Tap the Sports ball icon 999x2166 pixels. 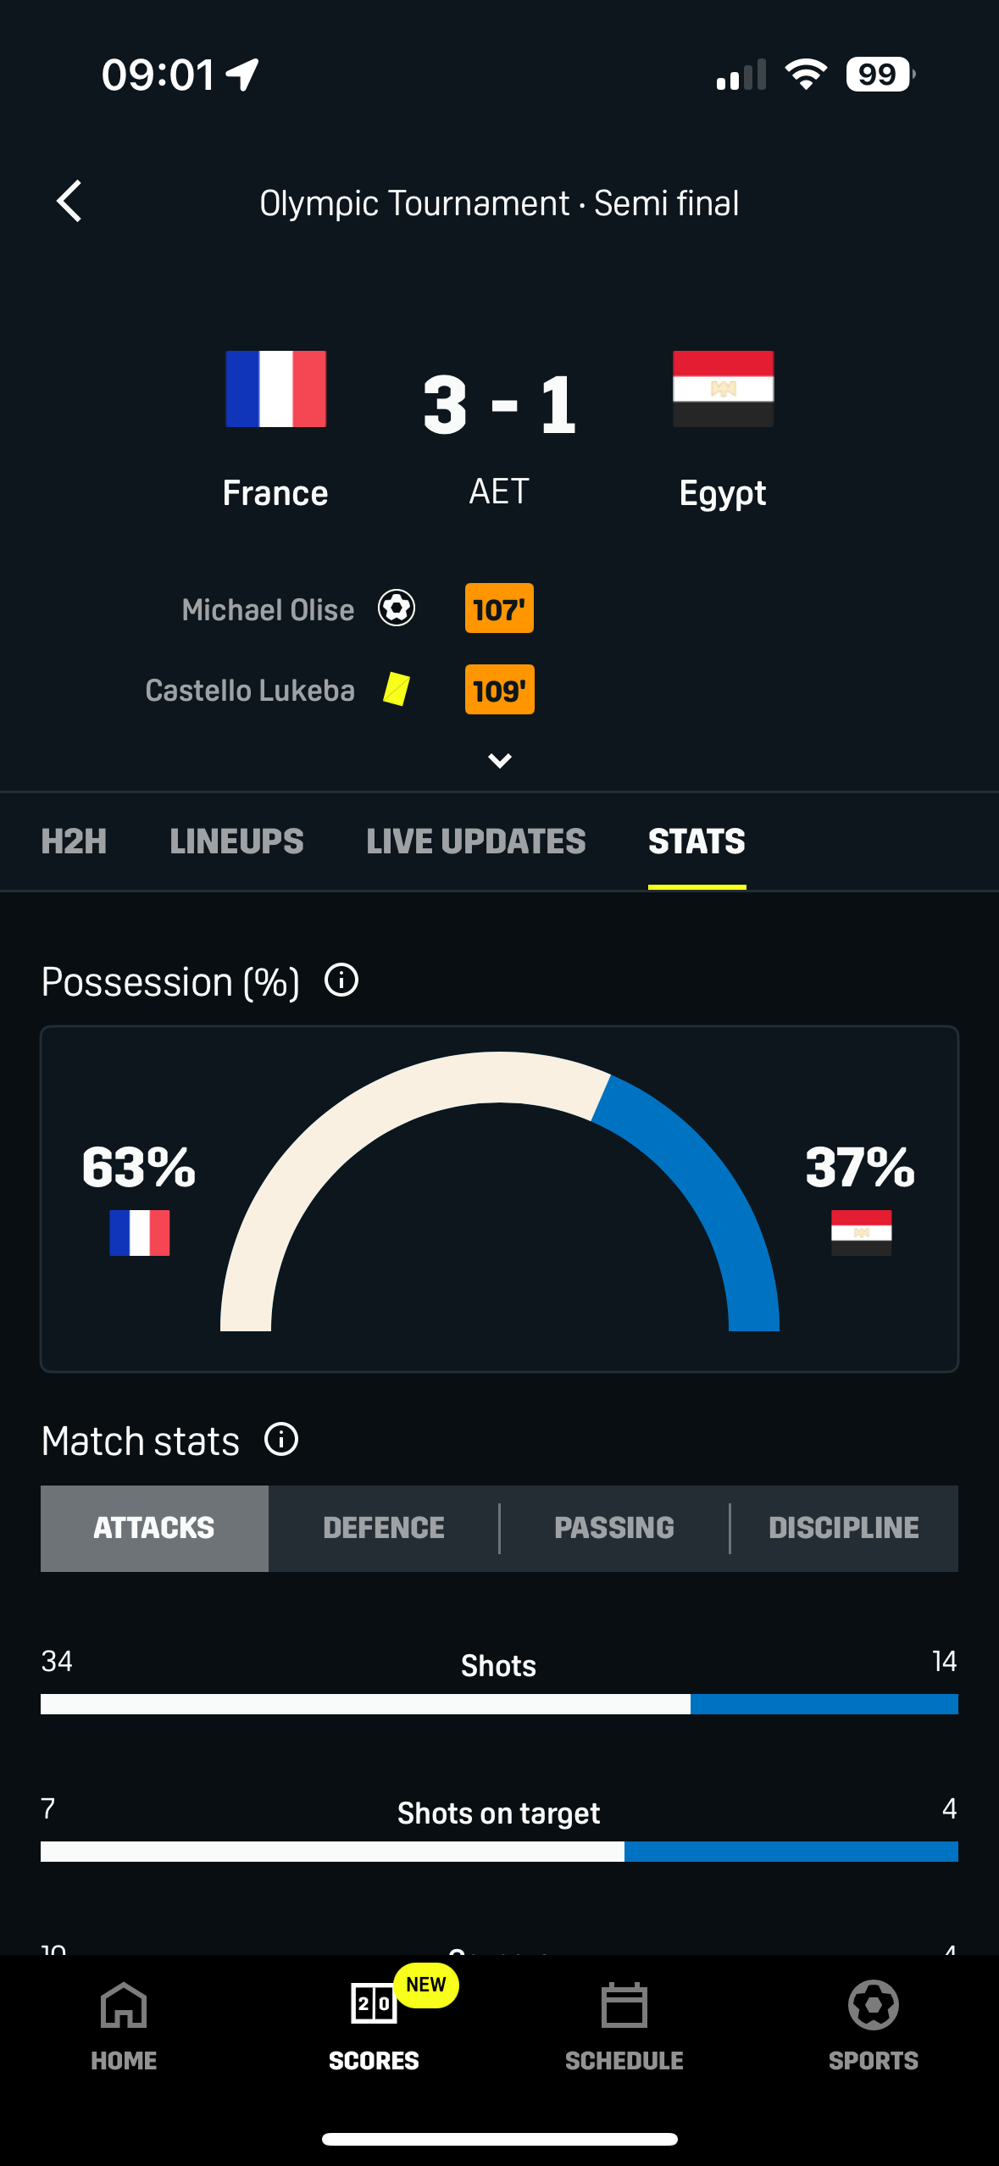[x=873, y=2007]
